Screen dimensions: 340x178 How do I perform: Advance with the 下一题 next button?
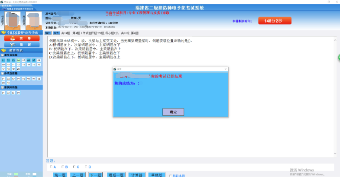tap(96, 175)
